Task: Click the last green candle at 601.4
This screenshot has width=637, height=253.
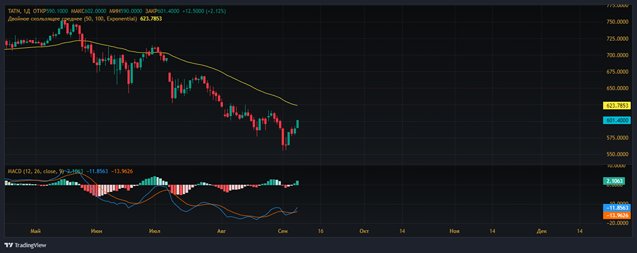Action: coord(297,124)
